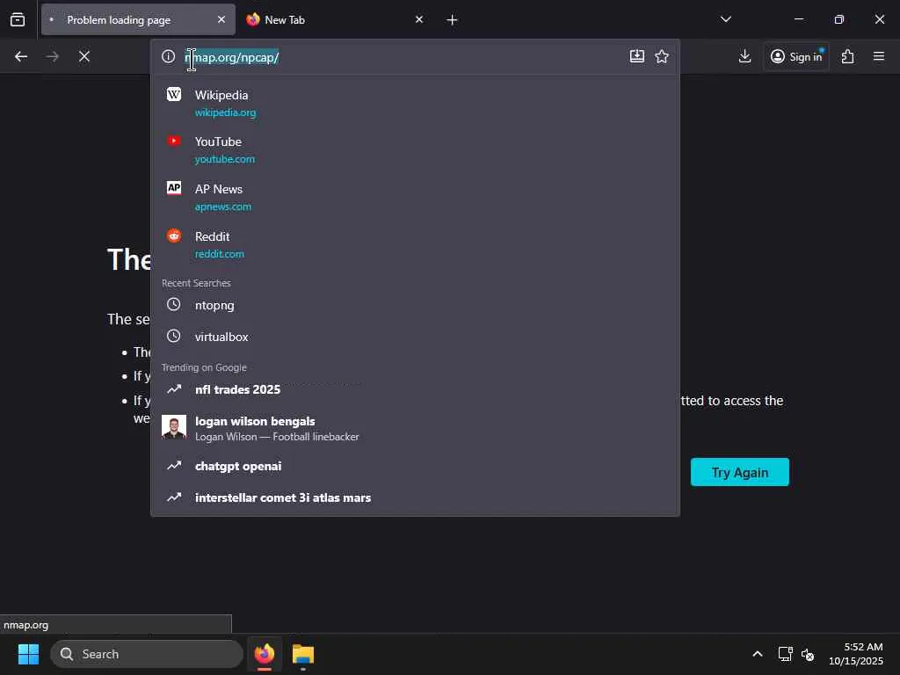Viewport: 900px width, 675px height.
Task: Select recent search virtualbox
Action: pos(415,337)
